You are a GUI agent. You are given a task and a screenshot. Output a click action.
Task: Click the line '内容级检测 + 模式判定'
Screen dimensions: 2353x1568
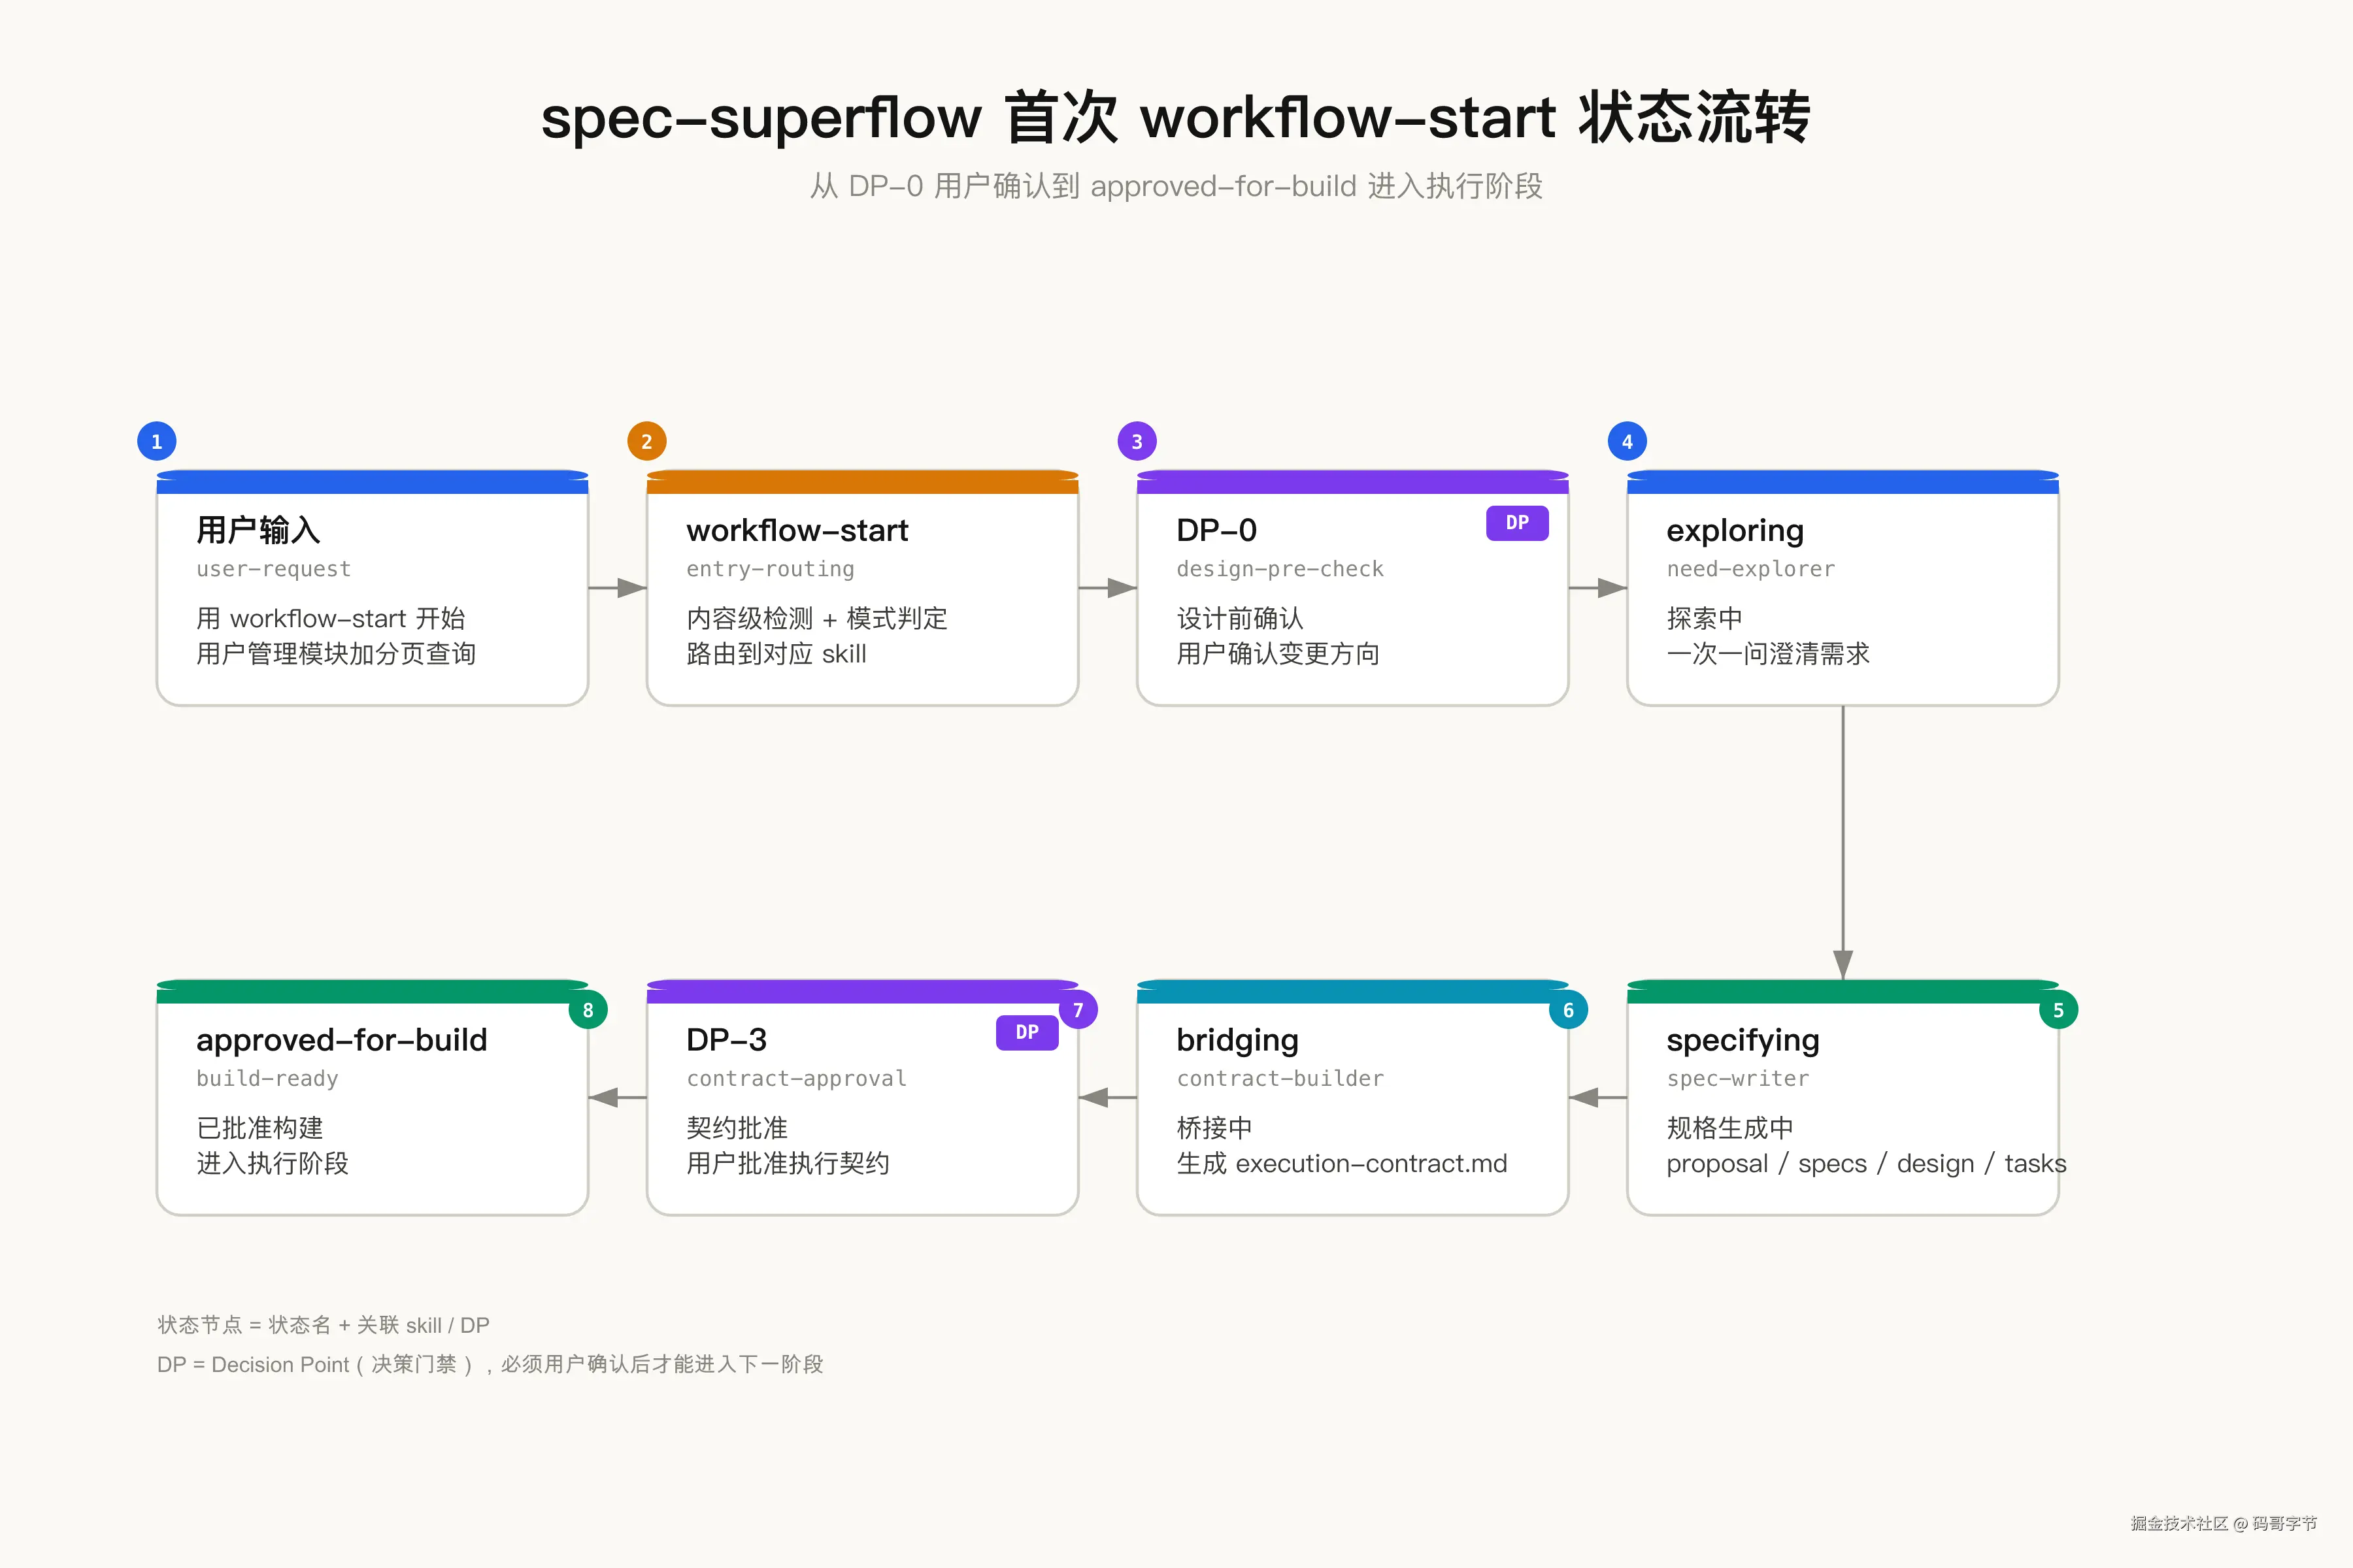click(816, 618)
